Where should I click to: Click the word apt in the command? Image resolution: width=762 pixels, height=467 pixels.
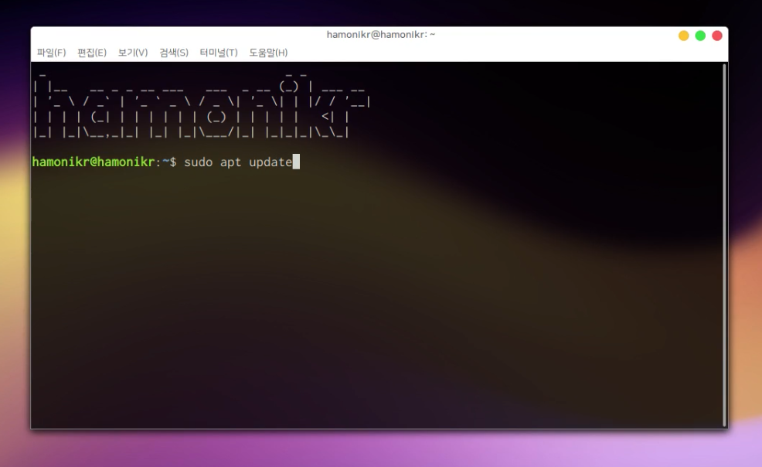pos(230,162)
